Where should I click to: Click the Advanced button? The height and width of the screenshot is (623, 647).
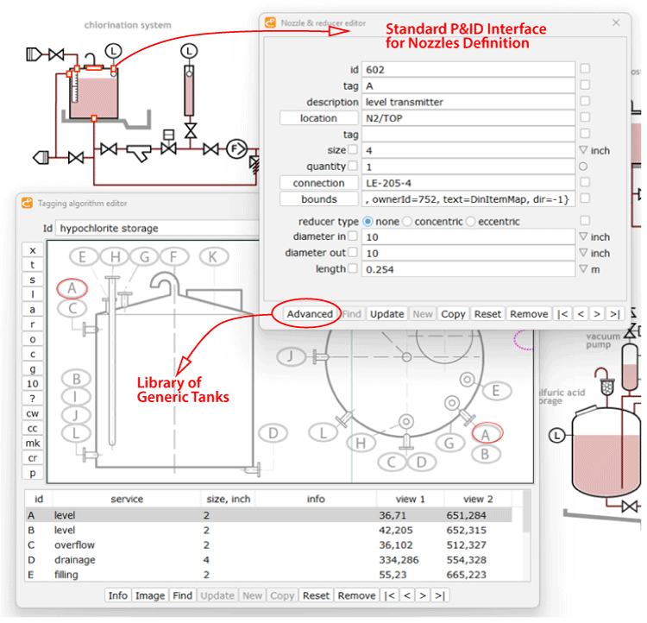(x=311, y=316)
